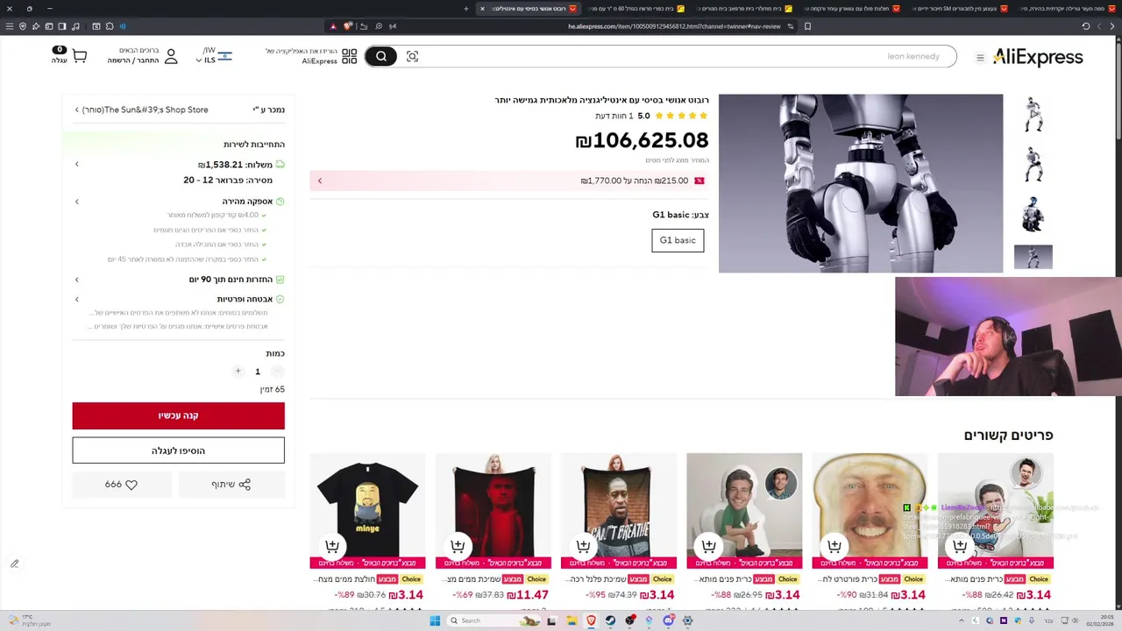Increase quantity with the plus button
Image resolution: width=1122 pixels, height=631 pixels.
tap(238, 372)
